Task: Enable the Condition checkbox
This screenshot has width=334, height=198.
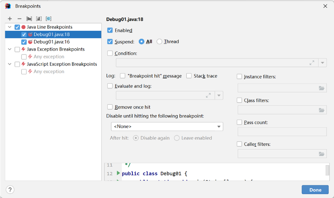Action: click(110, 53)
